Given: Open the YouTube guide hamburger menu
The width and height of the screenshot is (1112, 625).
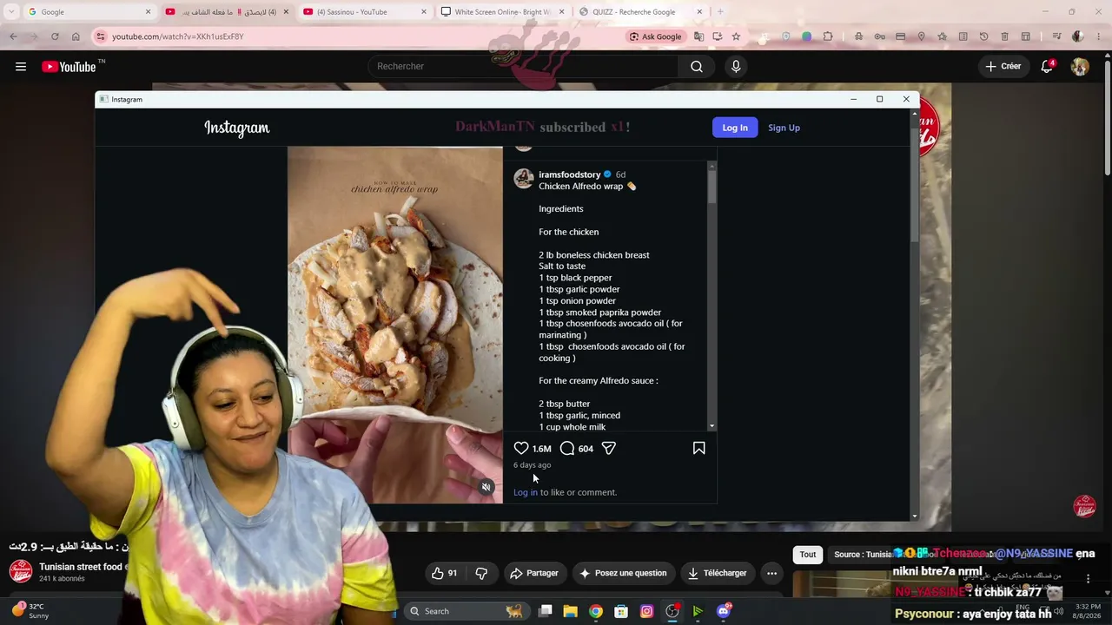Looking at the screenshot, I should tap(21, 66).
